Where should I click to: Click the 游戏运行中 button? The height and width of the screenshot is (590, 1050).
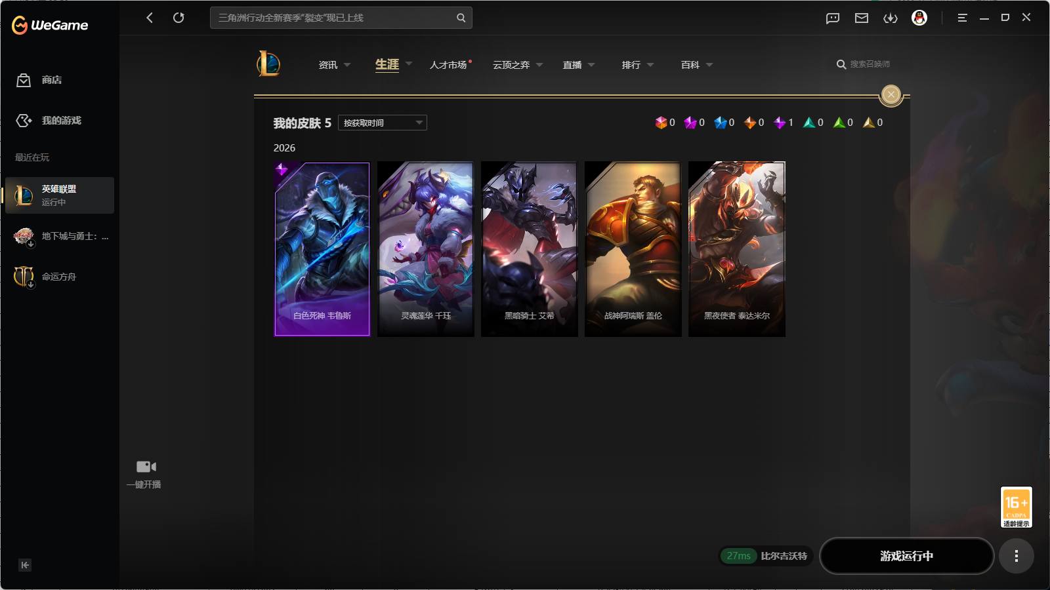907,556
